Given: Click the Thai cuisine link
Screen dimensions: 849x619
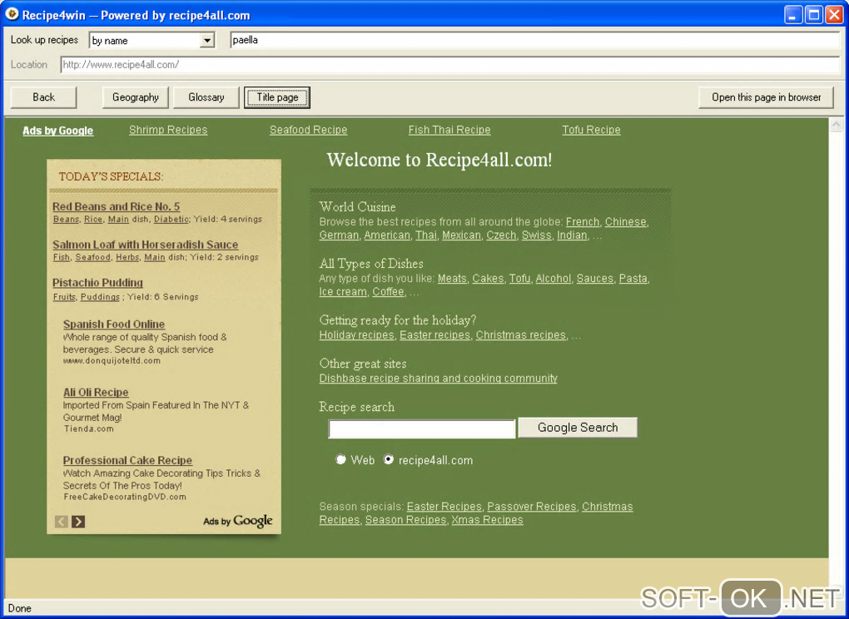Looking at the screenshot, I should click(x=426, y=235).
